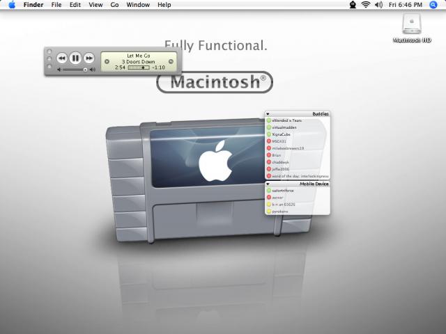
Task: Select buddy jaffa2000
Action: [x=298, y=169]
